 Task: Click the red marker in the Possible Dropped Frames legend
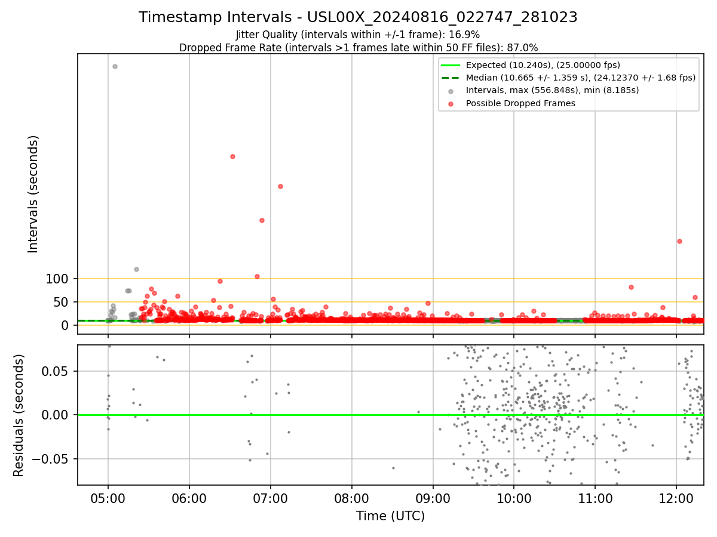451,103
